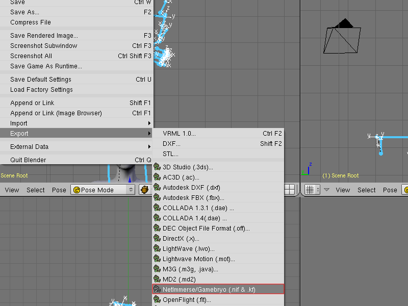
Task: Select Compress File
Action: click(x=76, y=22)
